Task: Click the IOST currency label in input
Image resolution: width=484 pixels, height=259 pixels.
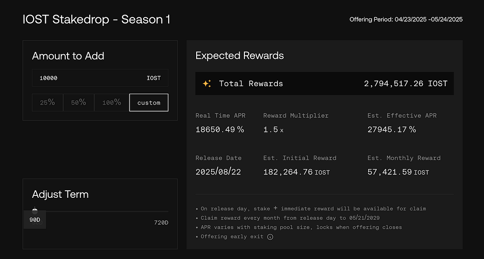Action: click(x=154, y=78)
